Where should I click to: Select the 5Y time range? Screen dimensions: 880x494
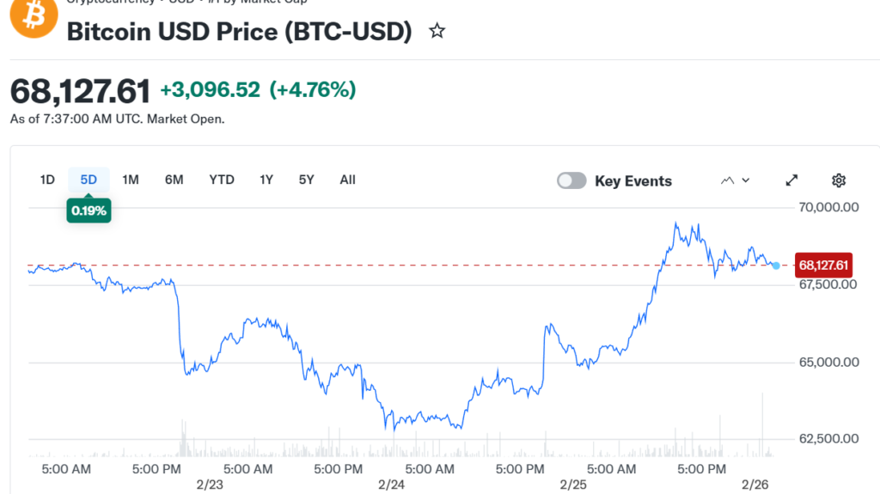[307, 180]
